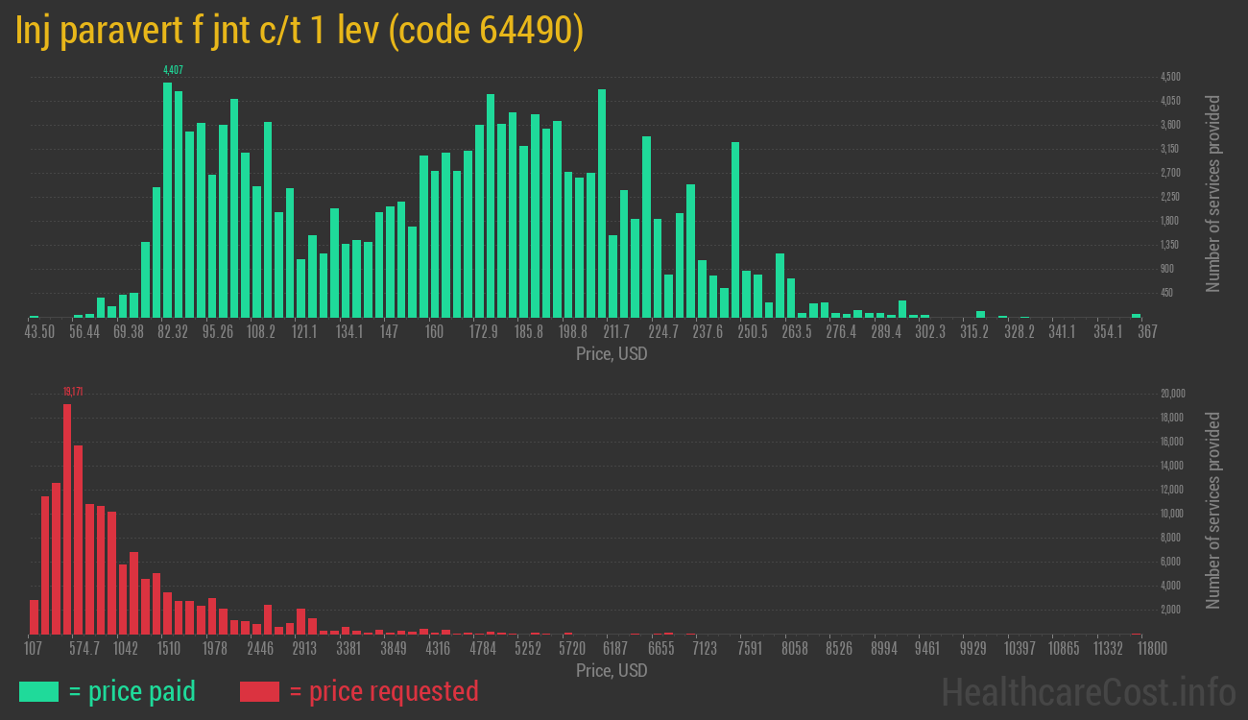The height and width of the screenshot is (720, 1248).
Task: Click the 19,171 peak label in red chart
Action: 73,392
